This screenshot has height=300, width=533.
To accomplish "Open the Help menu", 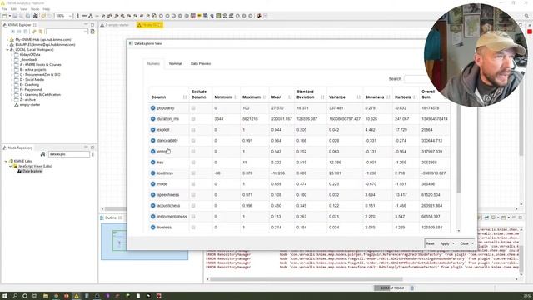I will (47, 9).
